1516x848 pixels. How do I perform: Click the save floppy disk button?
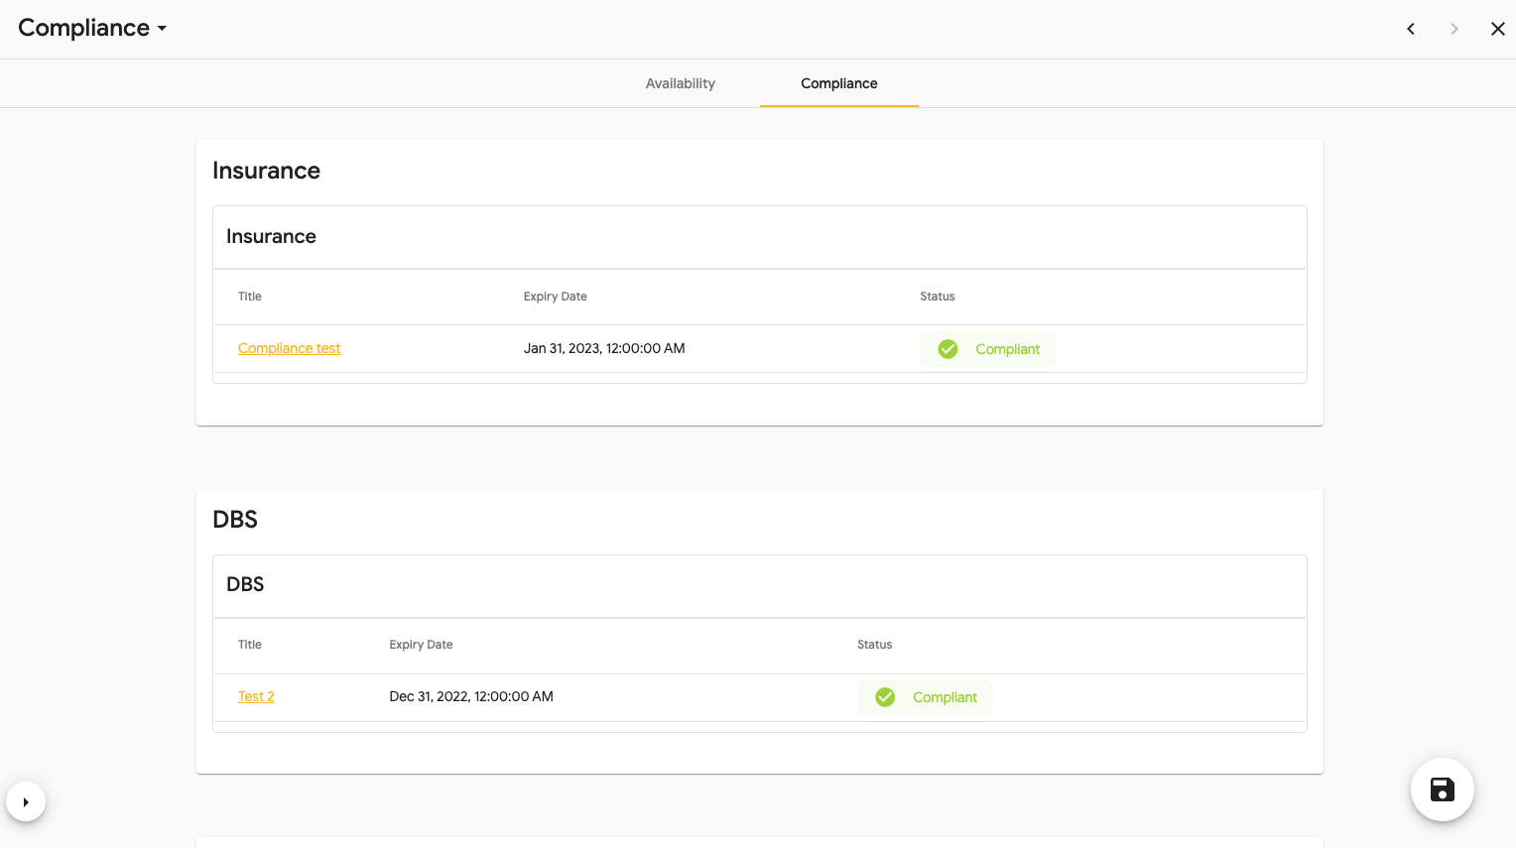click(x=1443, y=789)
